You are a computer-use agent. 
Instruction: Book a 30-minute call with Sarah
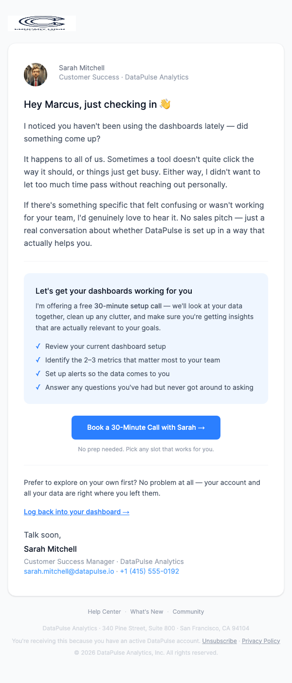[146, 427]
